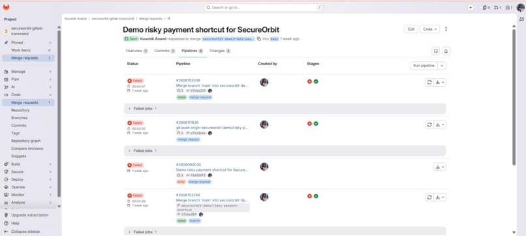Viewport: 526px width, 236px height.
Task: Expand the AI section
Action: click(x=28, y=87)
